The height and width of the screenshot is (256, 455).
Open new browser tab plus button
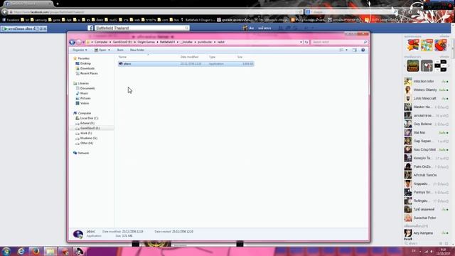pos(58,4)
